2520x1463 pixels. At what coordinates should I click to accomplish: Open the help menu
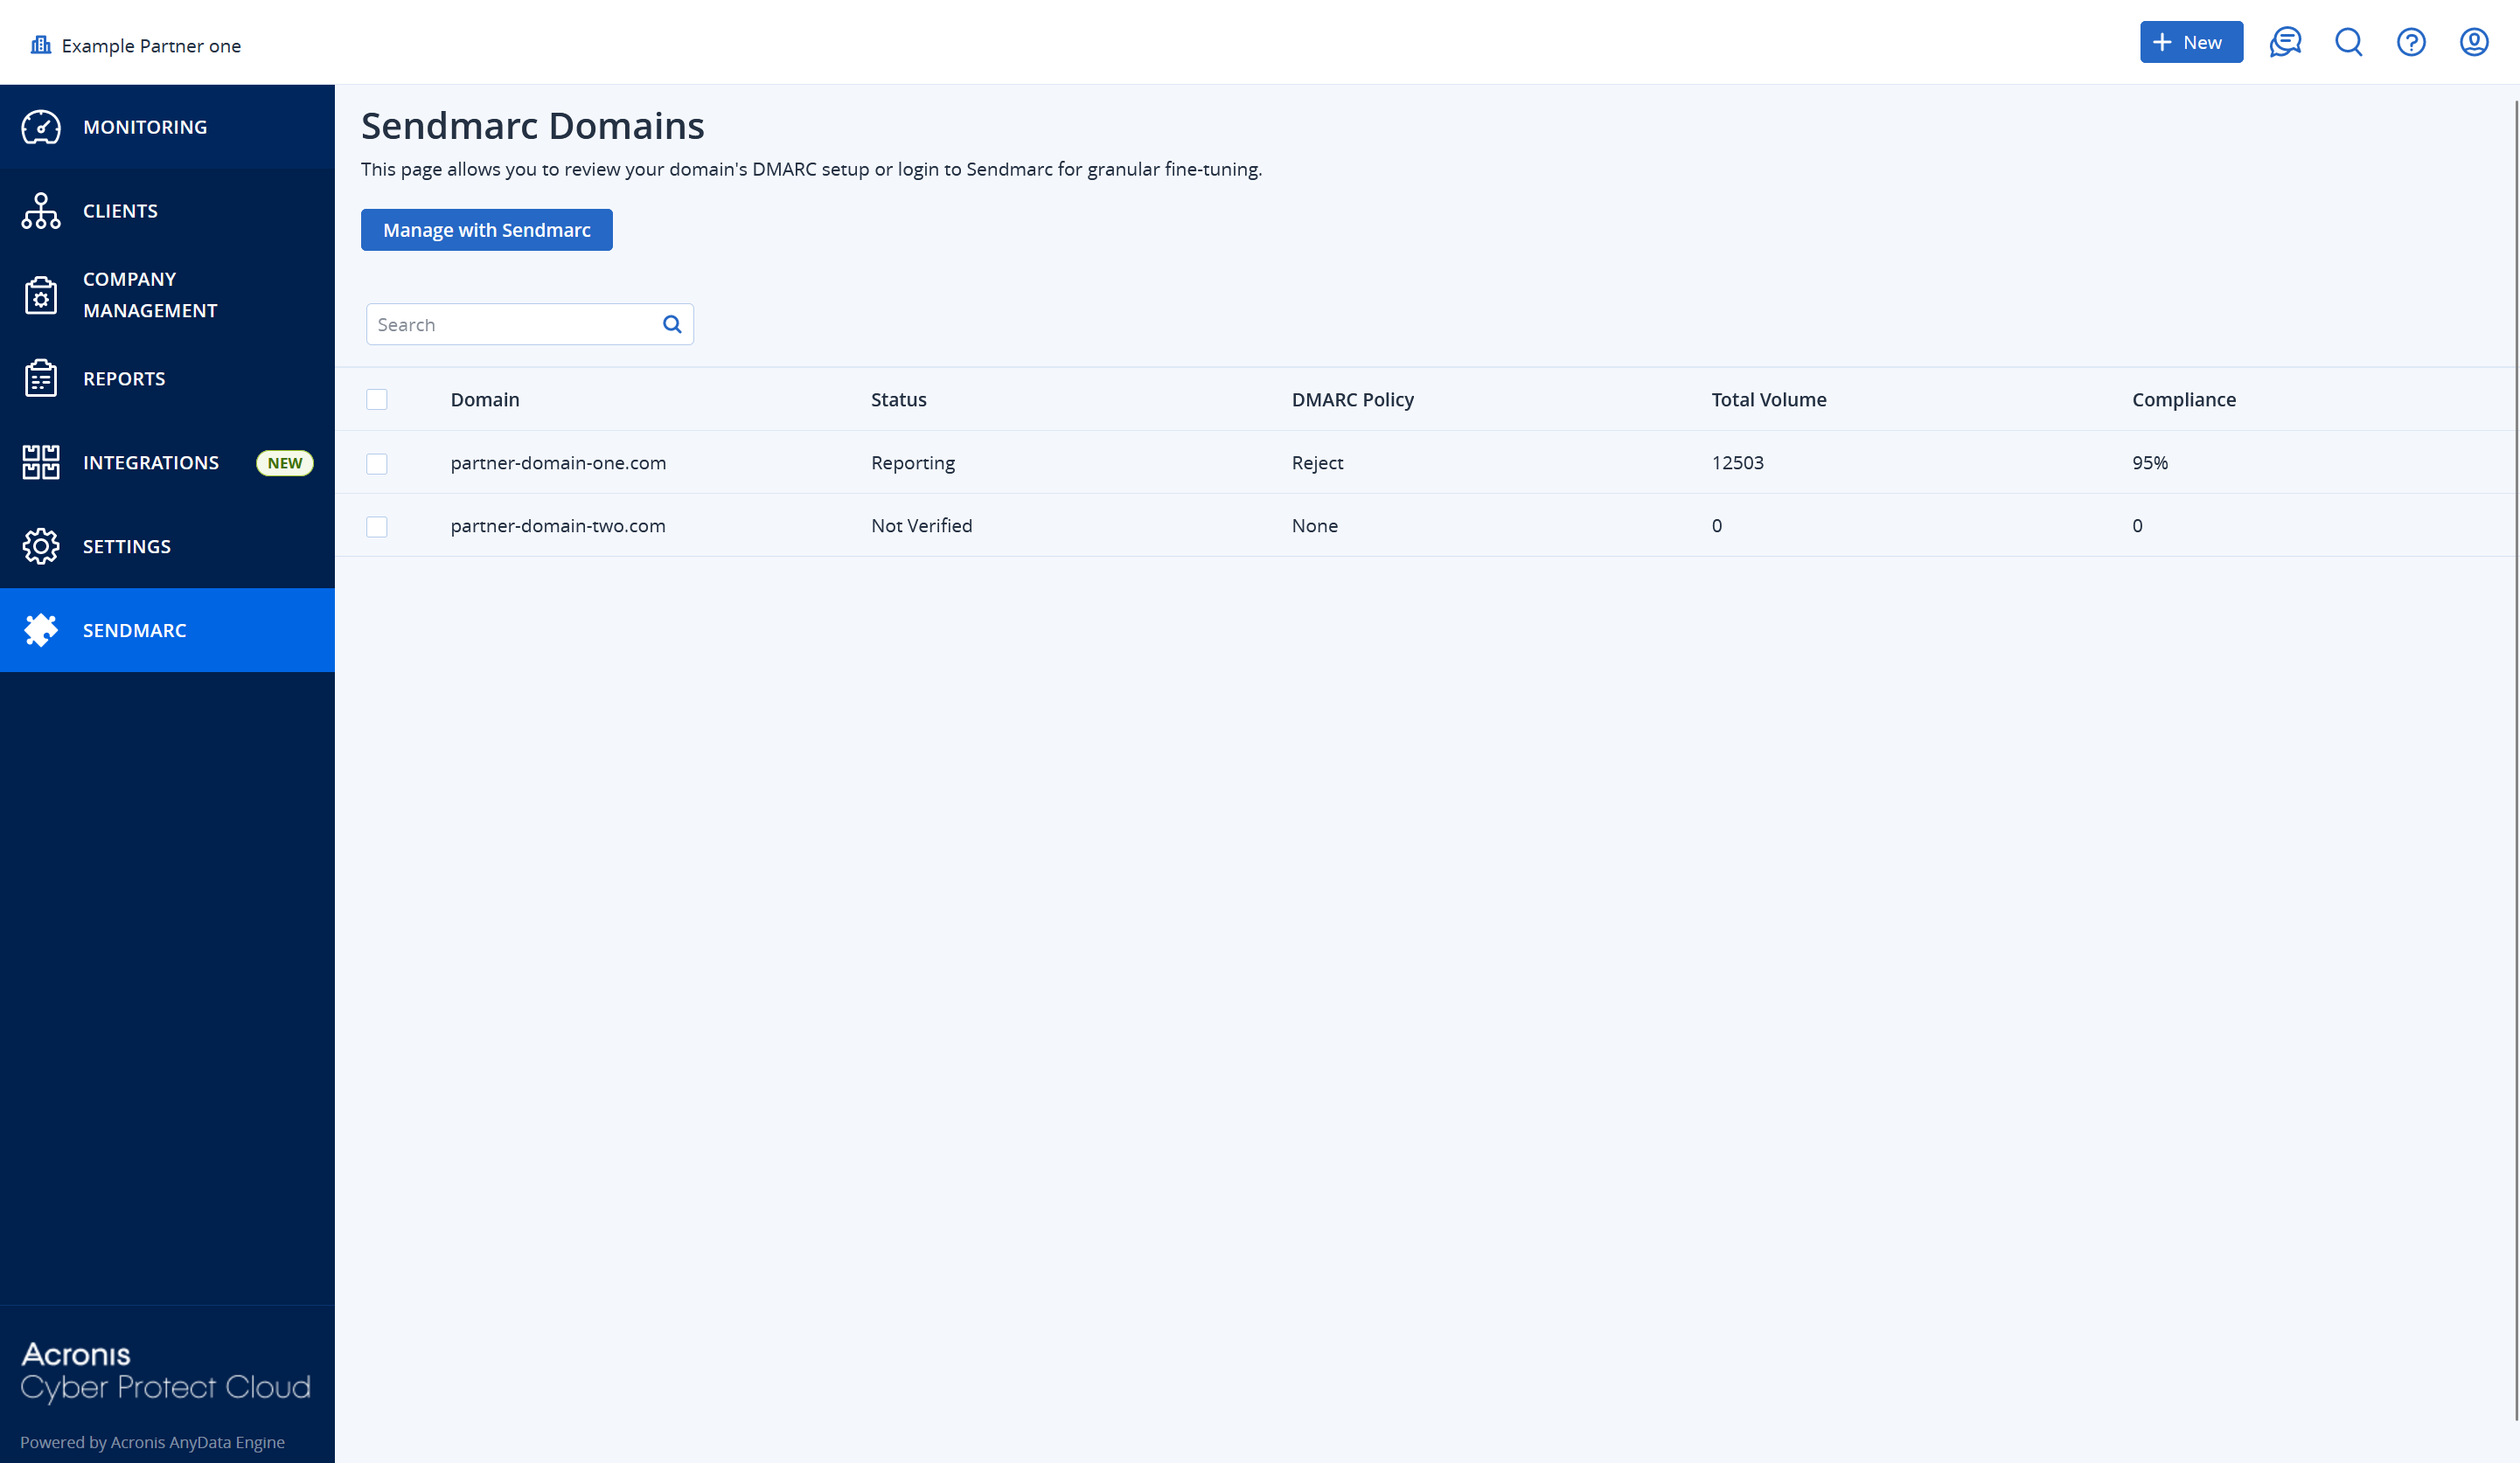click(x=2411, y=42)
